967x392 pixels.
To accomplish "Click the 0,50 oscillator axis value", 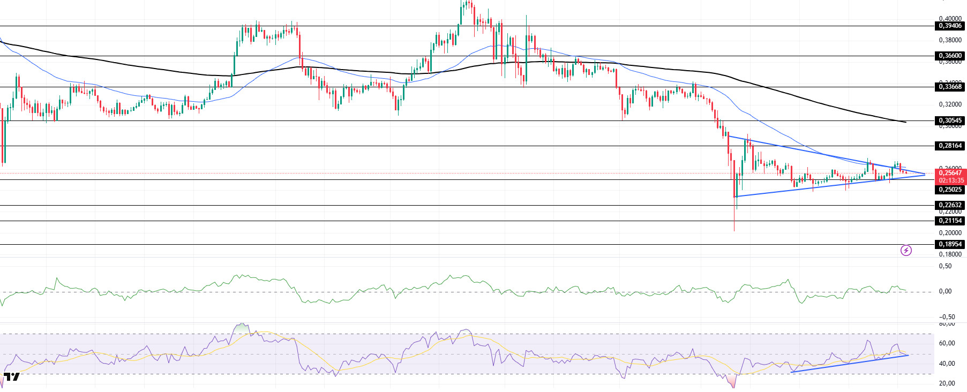I will tap(946, 266).
